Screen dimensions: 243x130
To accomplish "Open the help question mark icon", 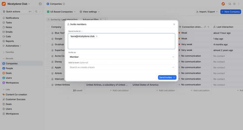I will click(234, 4).
